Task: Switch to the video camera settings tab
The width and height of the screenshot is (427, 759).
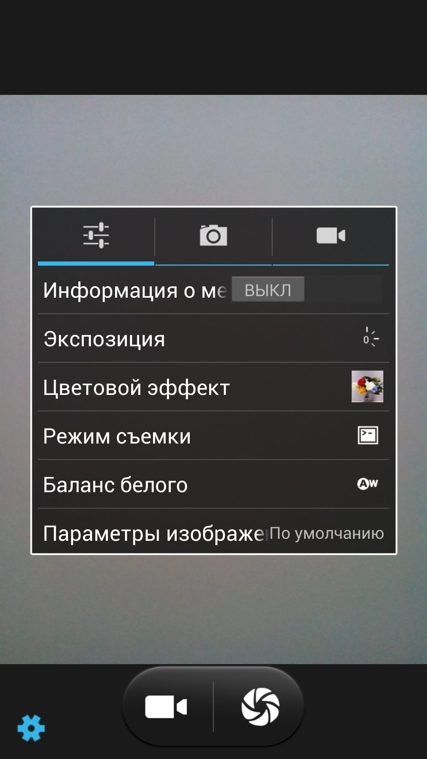Action: (331, 236)
